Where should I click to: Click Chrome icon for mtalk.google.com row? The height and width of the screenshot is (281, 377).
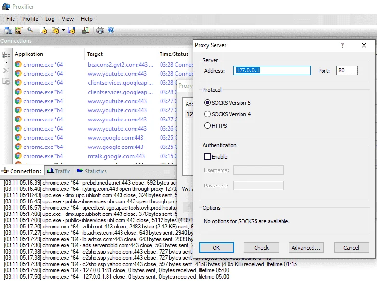pyautogui.click(x=18, y=156)
